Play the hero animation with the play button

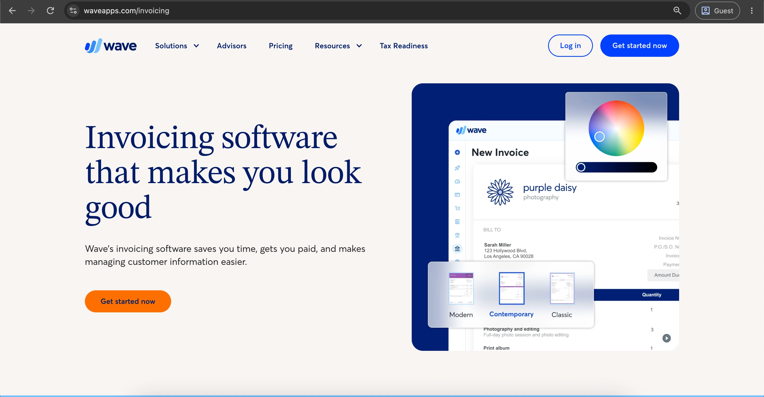pos(666,338)
